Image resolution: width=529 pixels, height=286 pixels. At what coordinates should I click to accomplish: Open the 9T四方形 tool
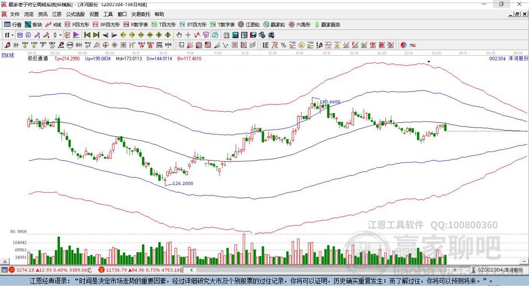[193, 25]
